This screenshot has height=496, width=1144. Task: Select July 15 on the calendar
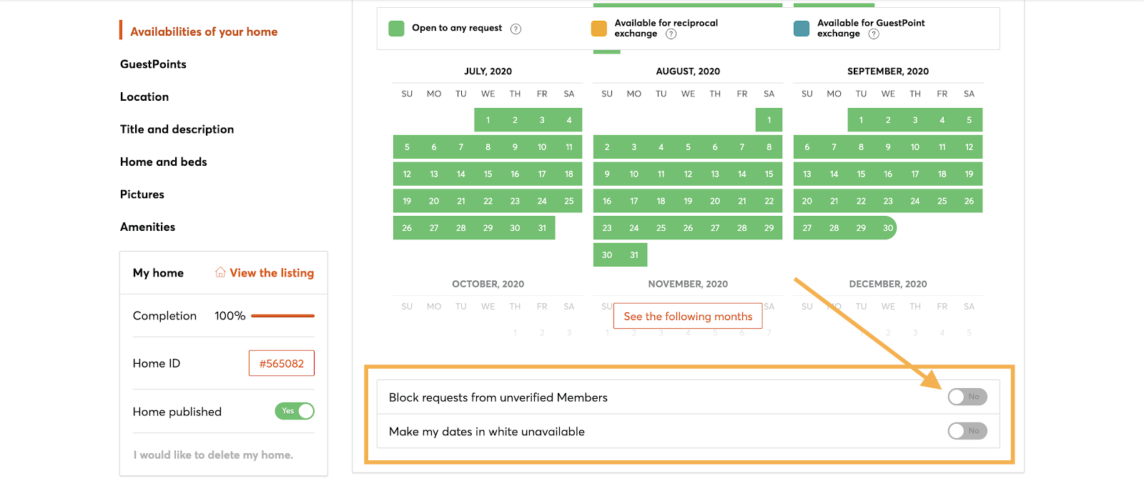pos(488,174)
